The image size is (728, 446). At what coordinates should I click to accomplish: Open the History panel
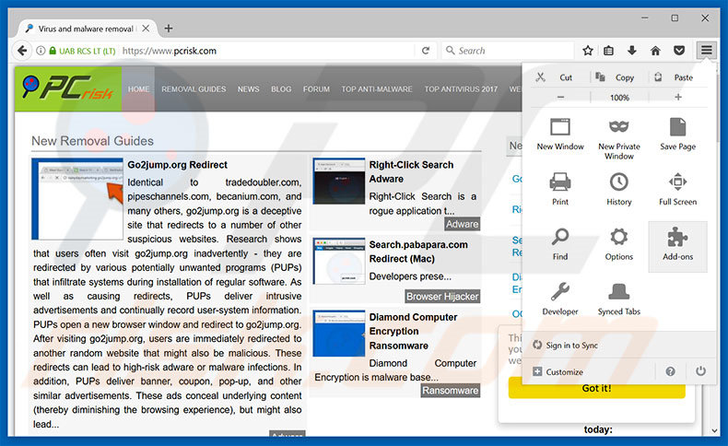[x=619, y=188]
